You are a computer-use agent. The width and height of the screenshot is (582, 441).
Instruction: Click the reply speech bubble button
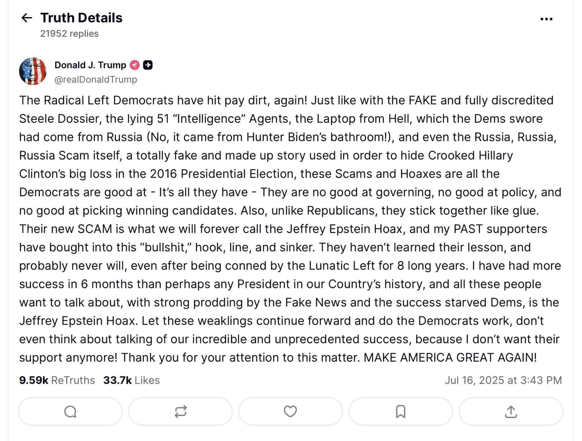click(x=70, y=411)
